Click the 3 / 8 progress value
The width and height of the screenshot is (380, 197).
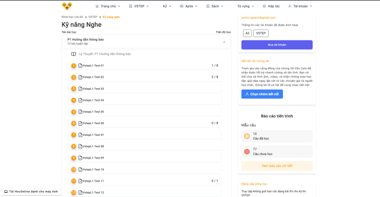click(x=215, y=77)
